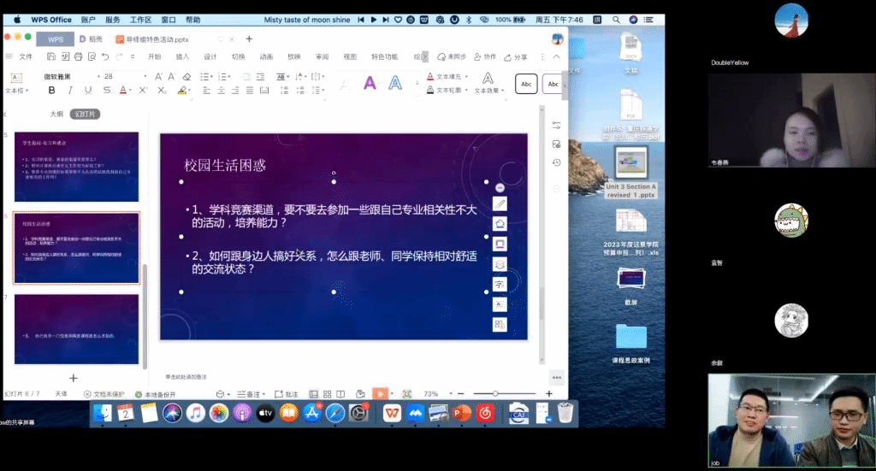
Task: Toggle underline text formatting
Action: point(88,91)
